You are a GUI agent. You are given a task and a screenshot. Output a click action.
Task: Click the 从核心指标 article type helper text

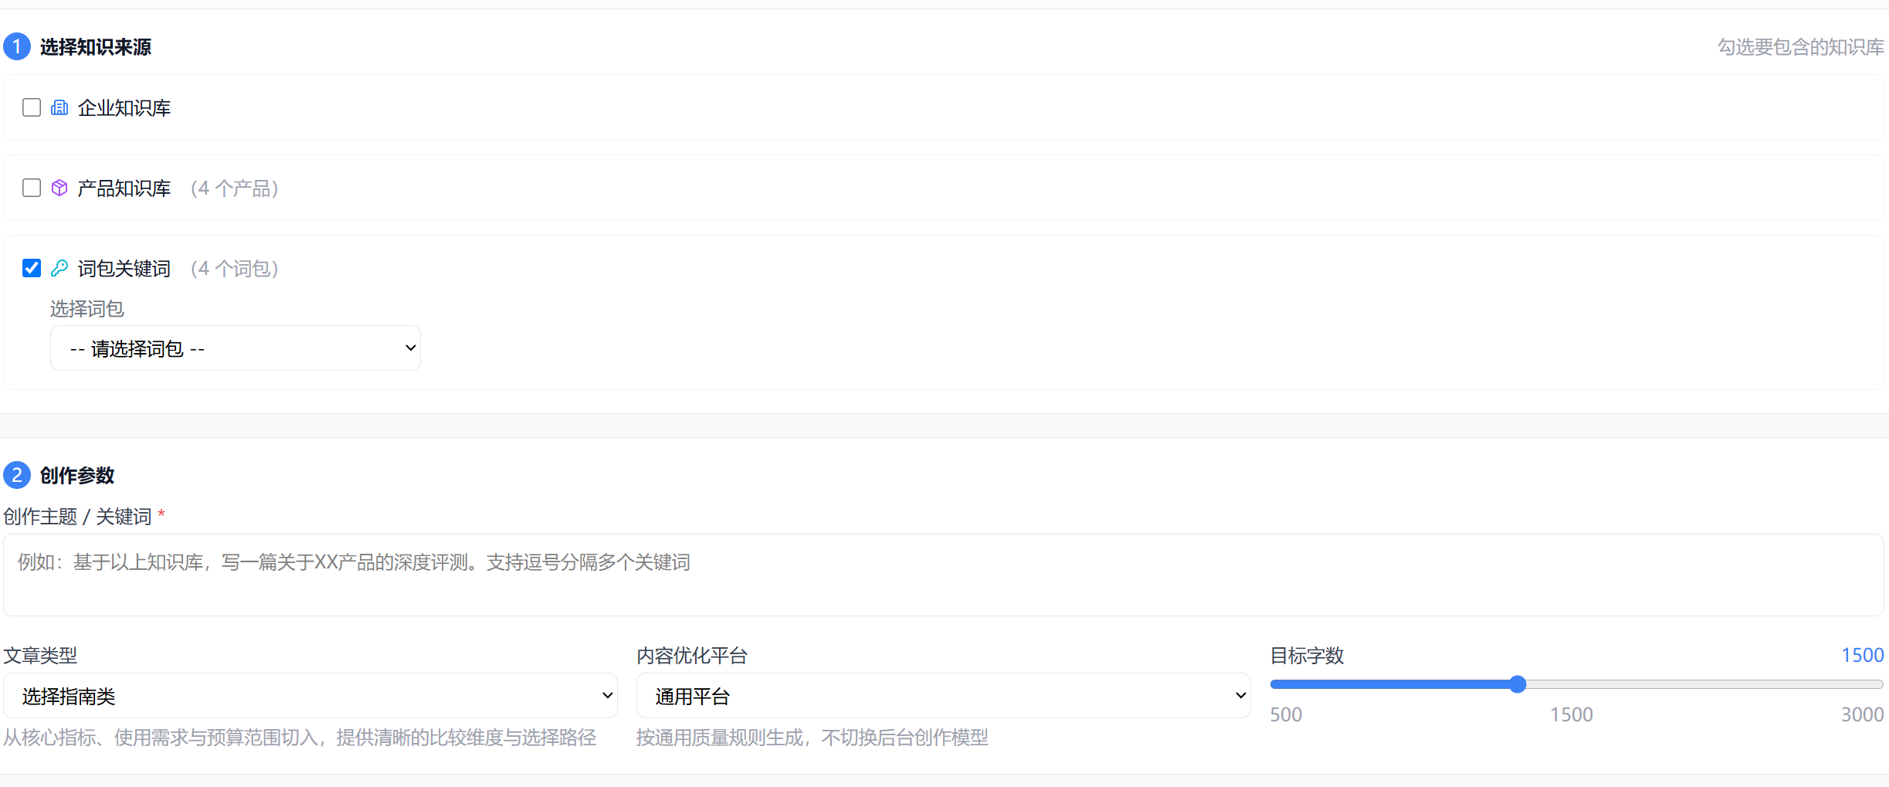pos(300,738)
